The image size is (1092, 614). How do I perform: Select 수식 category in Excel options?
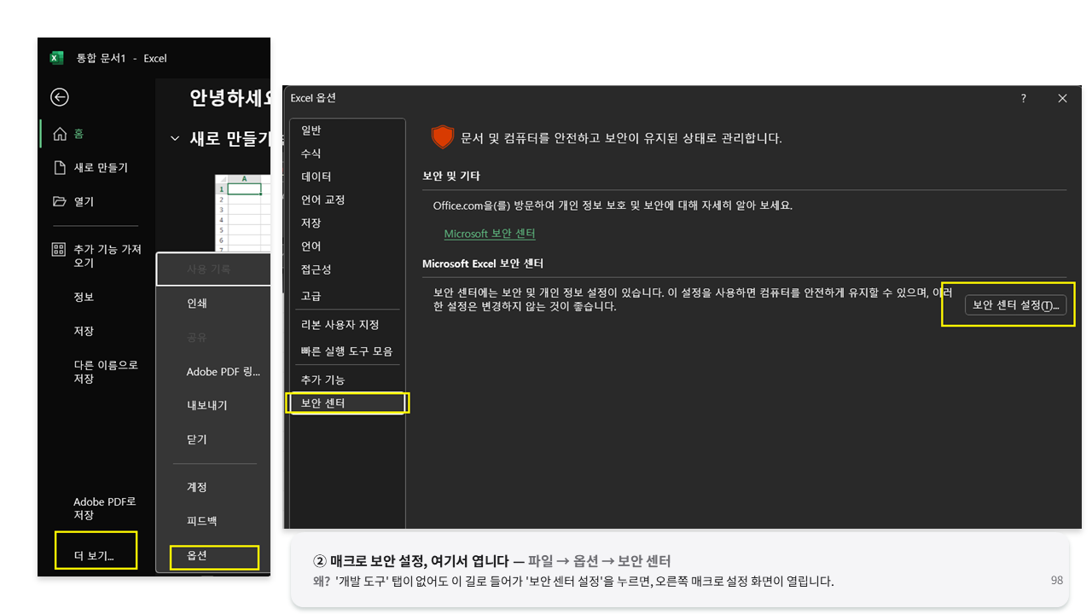coord(347,153)
